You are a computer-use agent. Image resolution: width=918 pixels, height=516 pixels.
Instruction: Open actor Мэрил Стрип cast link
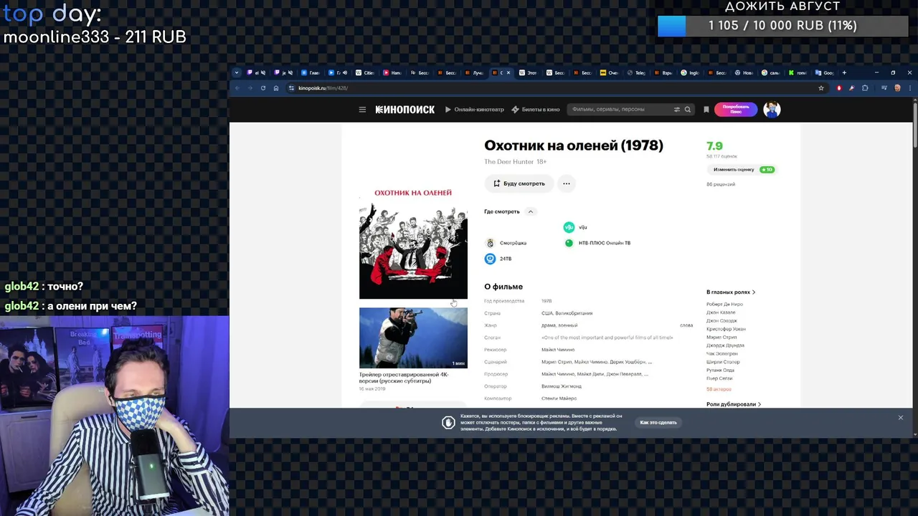click(x=721, y=338)
